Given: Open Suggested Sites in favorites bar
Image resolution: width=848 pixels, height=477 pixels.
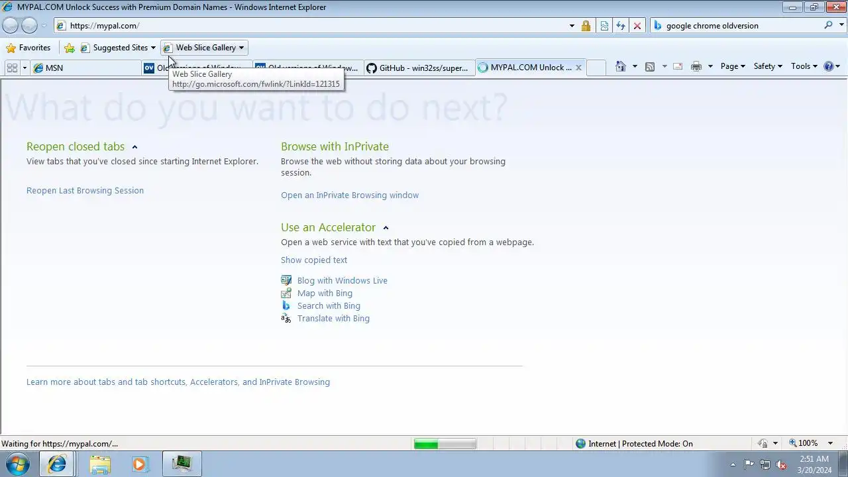Looking at the screenshot, I should click(x=118, y=48).
